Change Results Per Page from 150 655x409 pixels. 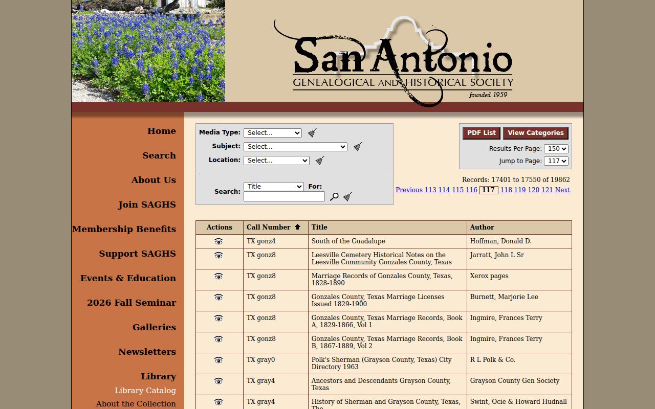coord(556,149)
